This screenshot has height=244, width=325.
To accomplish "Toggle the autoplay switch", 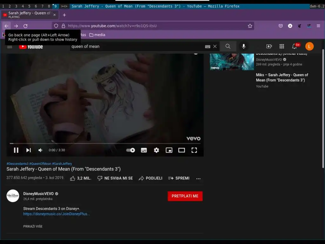I will 130,150.
